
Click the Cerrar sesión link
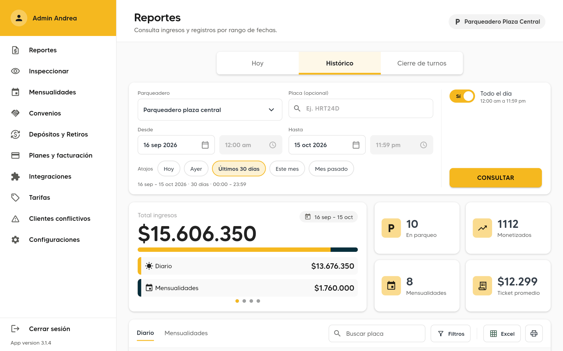coord(50,329)
